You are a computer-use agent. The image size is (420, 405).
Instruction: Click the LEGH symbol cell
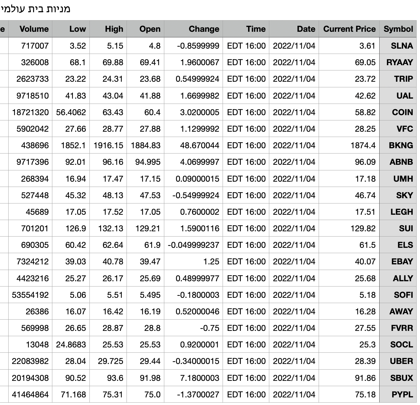tap(398, 212)
